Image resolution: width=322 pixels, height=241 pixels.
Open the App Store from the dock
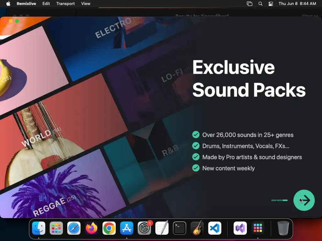(x=127, y=228)
